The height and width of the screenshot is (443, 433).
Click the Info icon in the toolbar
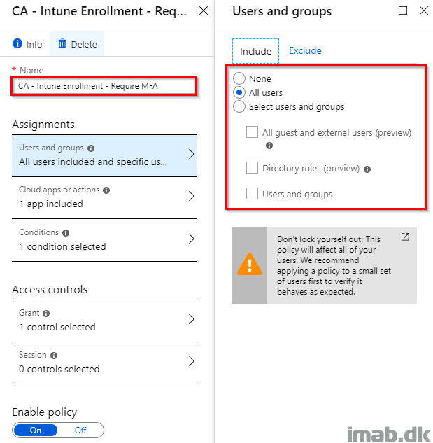click(17, 44)
